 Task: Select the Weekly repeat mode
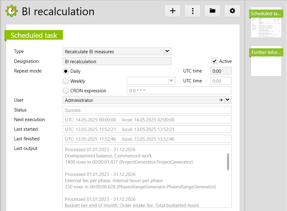pyautogui.click(x=66, y=81)
